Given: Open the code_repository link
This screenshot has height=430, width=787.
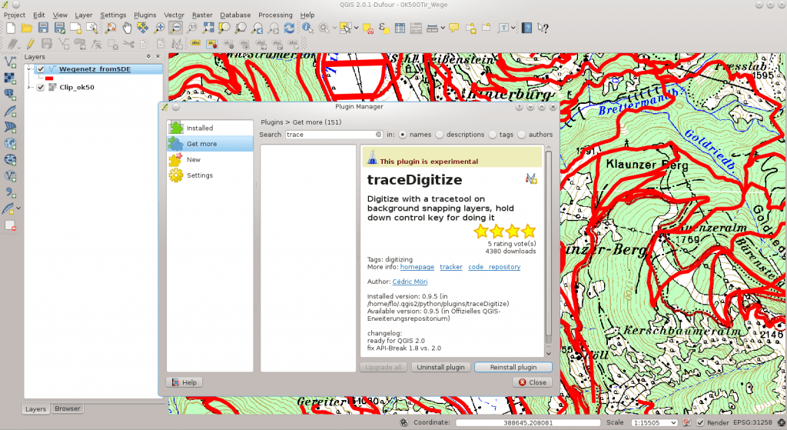Looking at the screenshot, I should coord(494,267).
